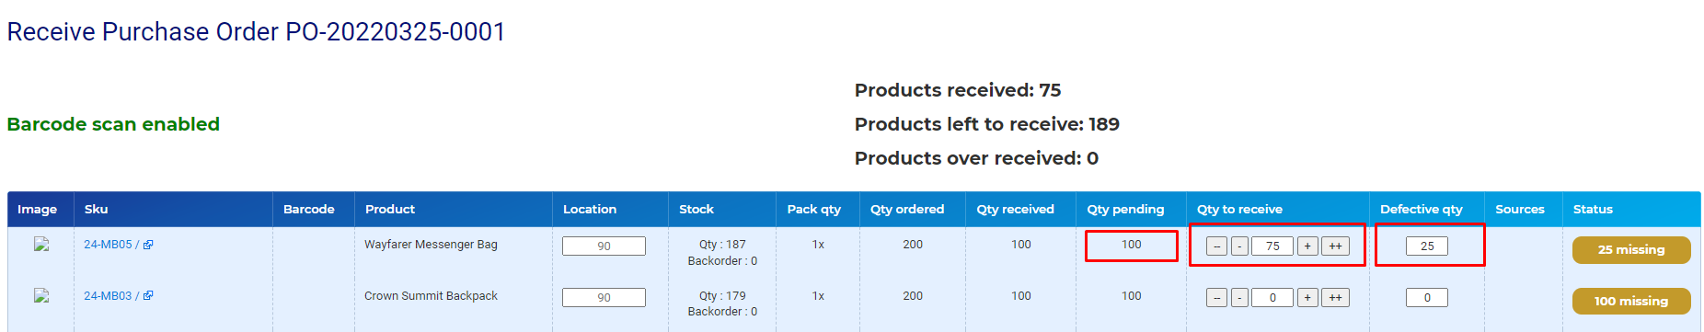Click the '25 missing' status badge
This screenshot has height=332, width=1704.
coord(1631,250)
